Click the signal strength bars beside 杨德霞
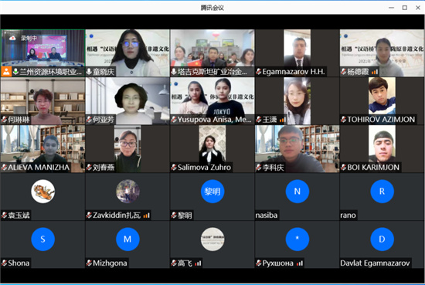This screenshot has height=285, width=425. pos(374,72)
